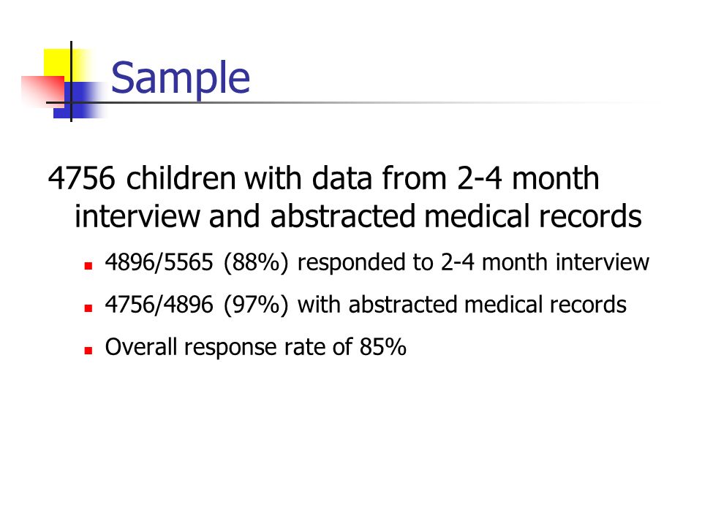Select the red bullet before 4896/5565

(x=88, y=266)
